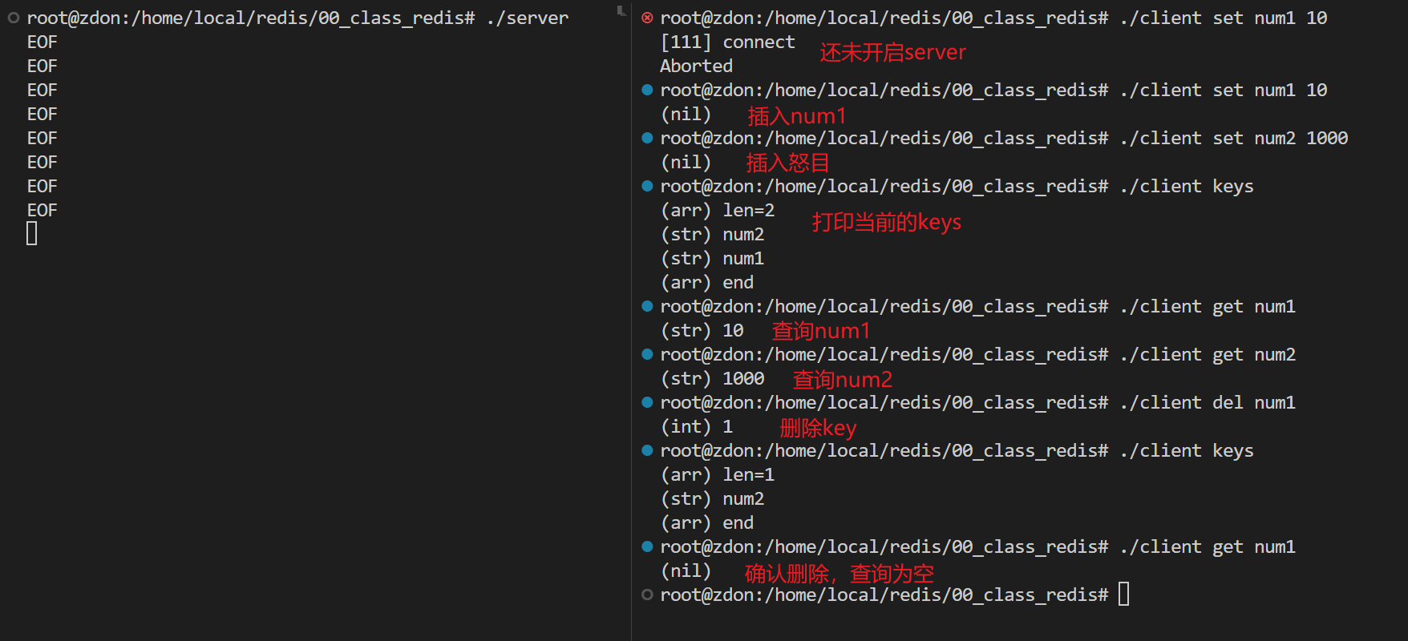1408x641 pixels.
Task: Click the '(int) 1' output line
Action: (696, 426)
